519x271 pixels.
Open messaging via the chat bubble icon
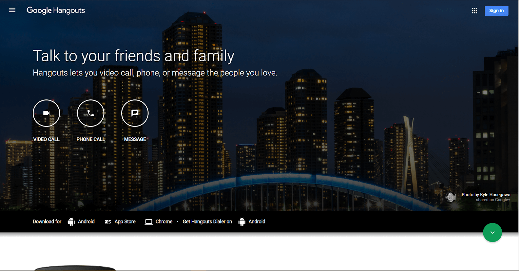135,113
